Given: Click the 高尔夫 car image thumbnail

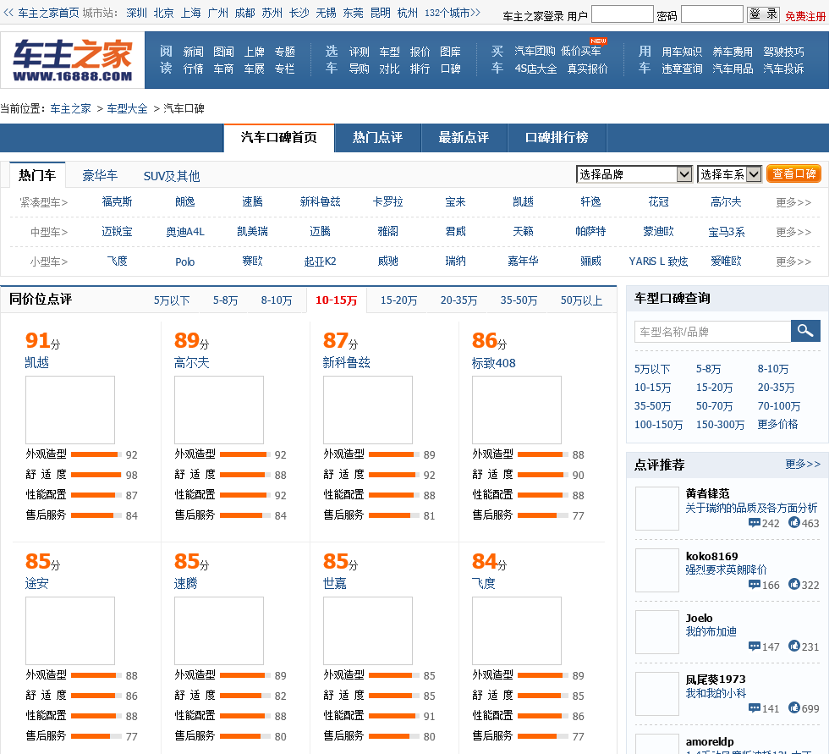Looking at the screenshot, I should click(x=219, y=410).
